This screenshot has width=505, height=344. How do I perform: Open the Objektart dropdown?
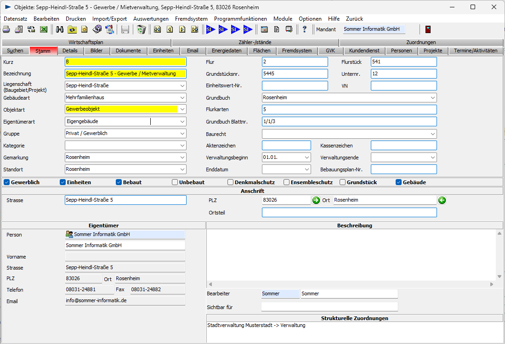click(182, 109)
